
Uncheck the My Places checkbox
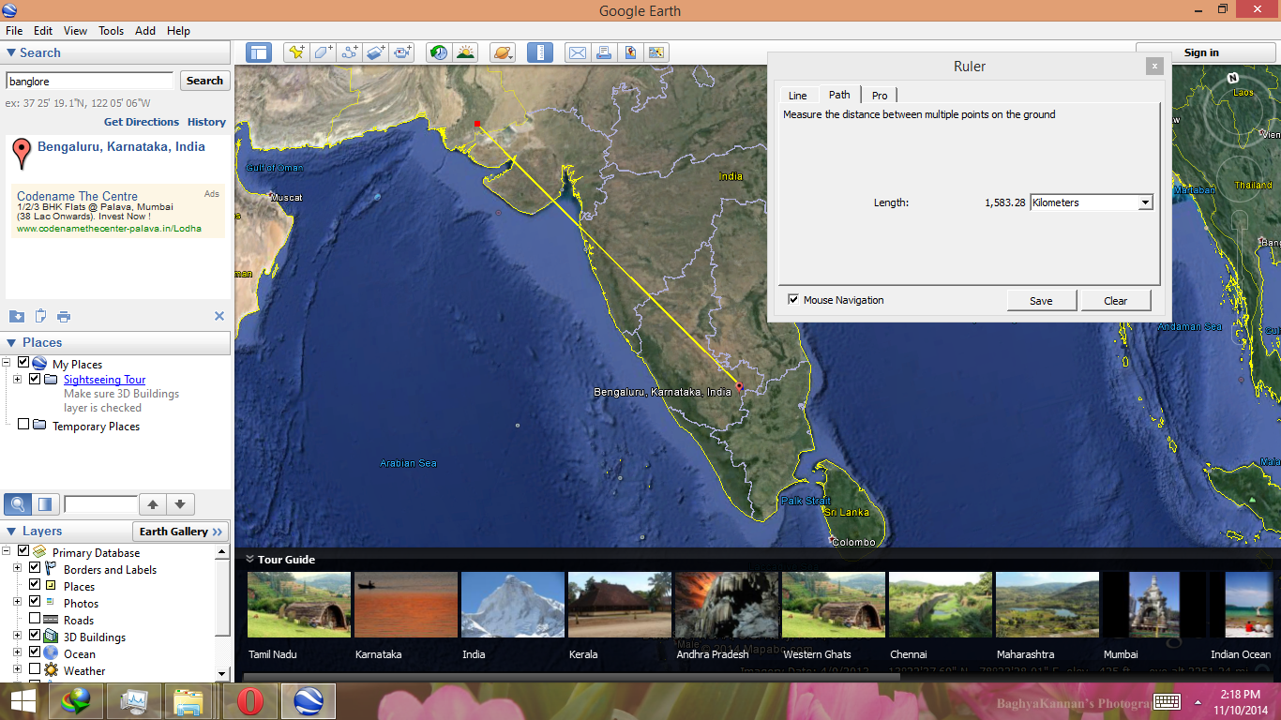pos(23,363)
